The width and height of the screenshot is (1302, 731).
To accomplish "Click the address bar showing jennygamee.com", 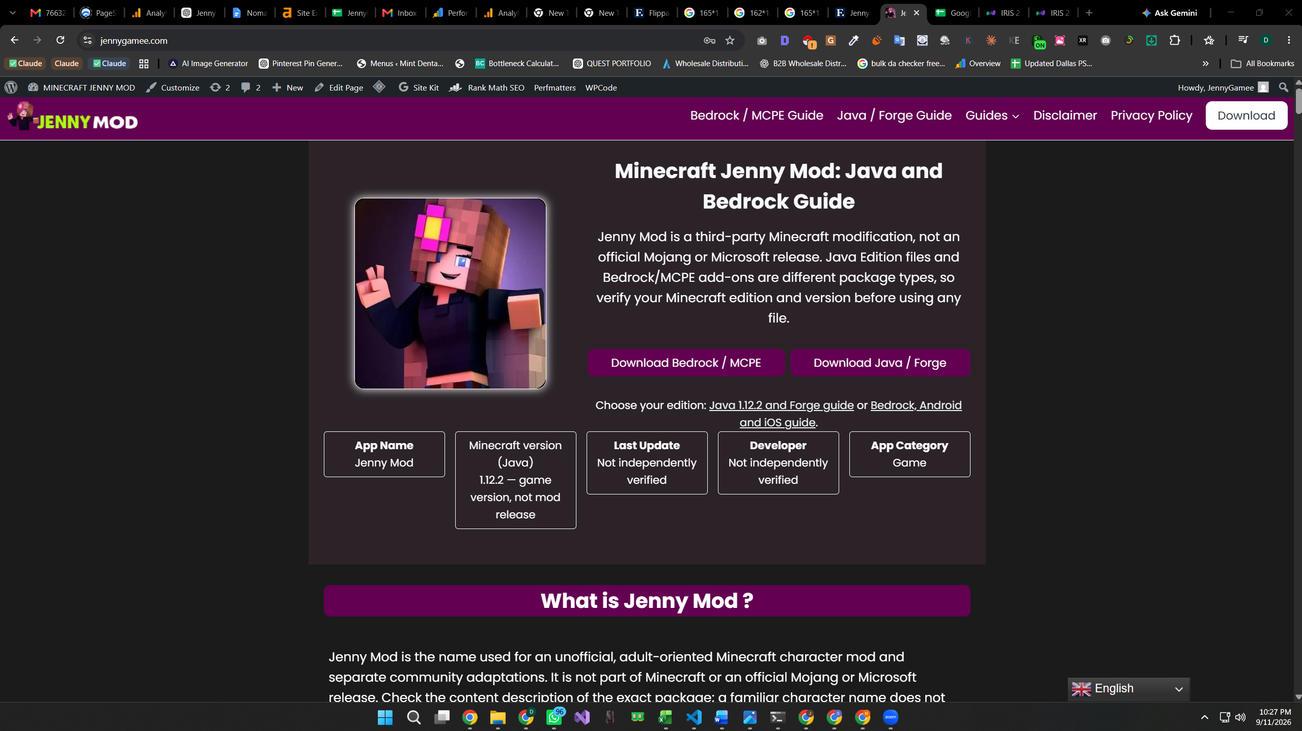I will 397,40.
